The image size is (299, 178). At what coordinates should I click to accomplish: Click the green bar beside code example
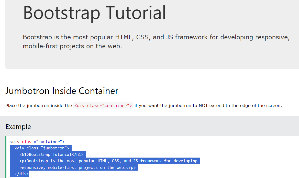[6, 157]
